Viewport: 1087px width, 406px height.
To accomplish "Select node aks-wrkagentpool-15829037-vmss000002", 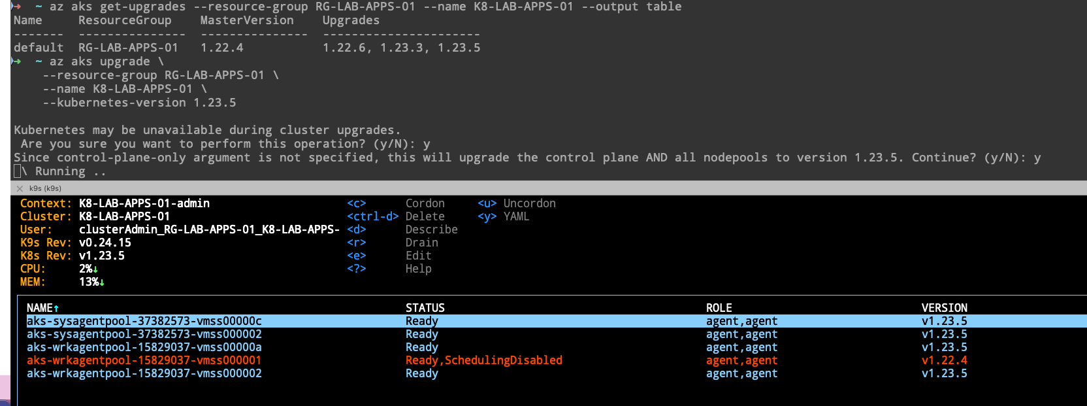I will pos(556,373).
